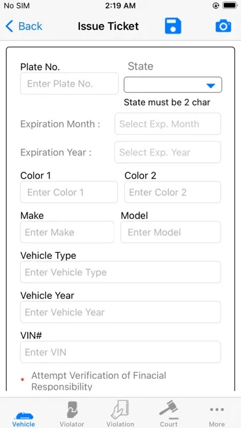Open the Select Exp. Year picker
This screenshot has width=241, height=428.
168,152
